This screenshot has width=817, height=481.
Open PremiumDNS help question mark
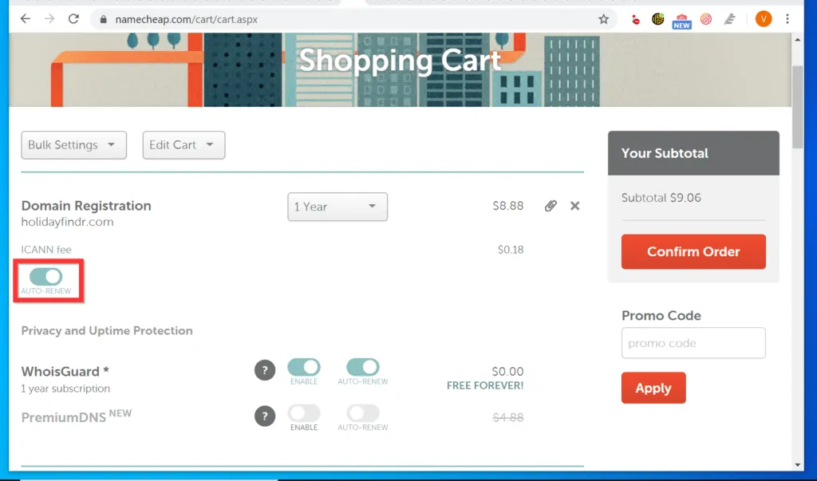265,416
